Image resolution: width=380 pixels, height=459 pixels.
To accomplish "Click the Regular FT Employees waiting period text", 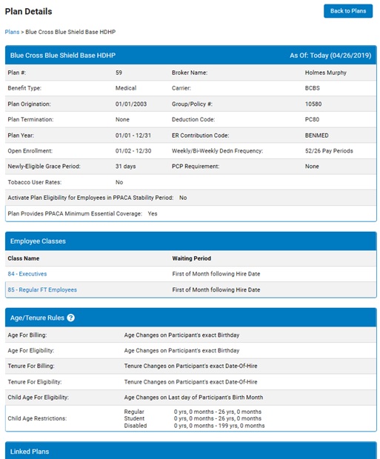I will coord(216,289).
